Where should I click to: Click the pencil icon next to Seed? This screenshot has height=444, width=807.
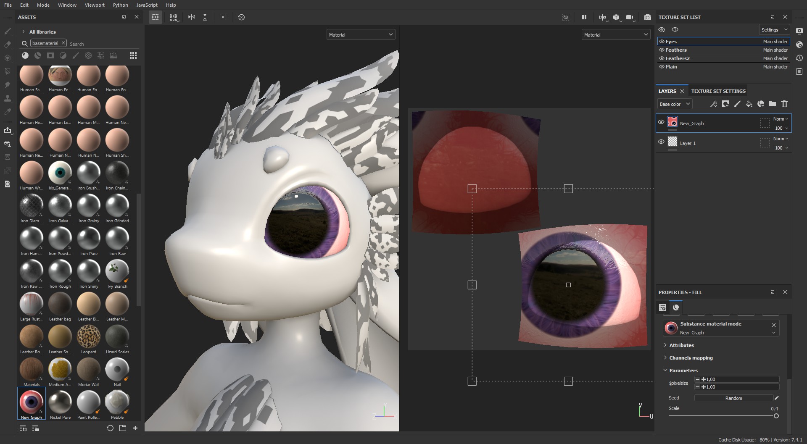click(777, 398)
